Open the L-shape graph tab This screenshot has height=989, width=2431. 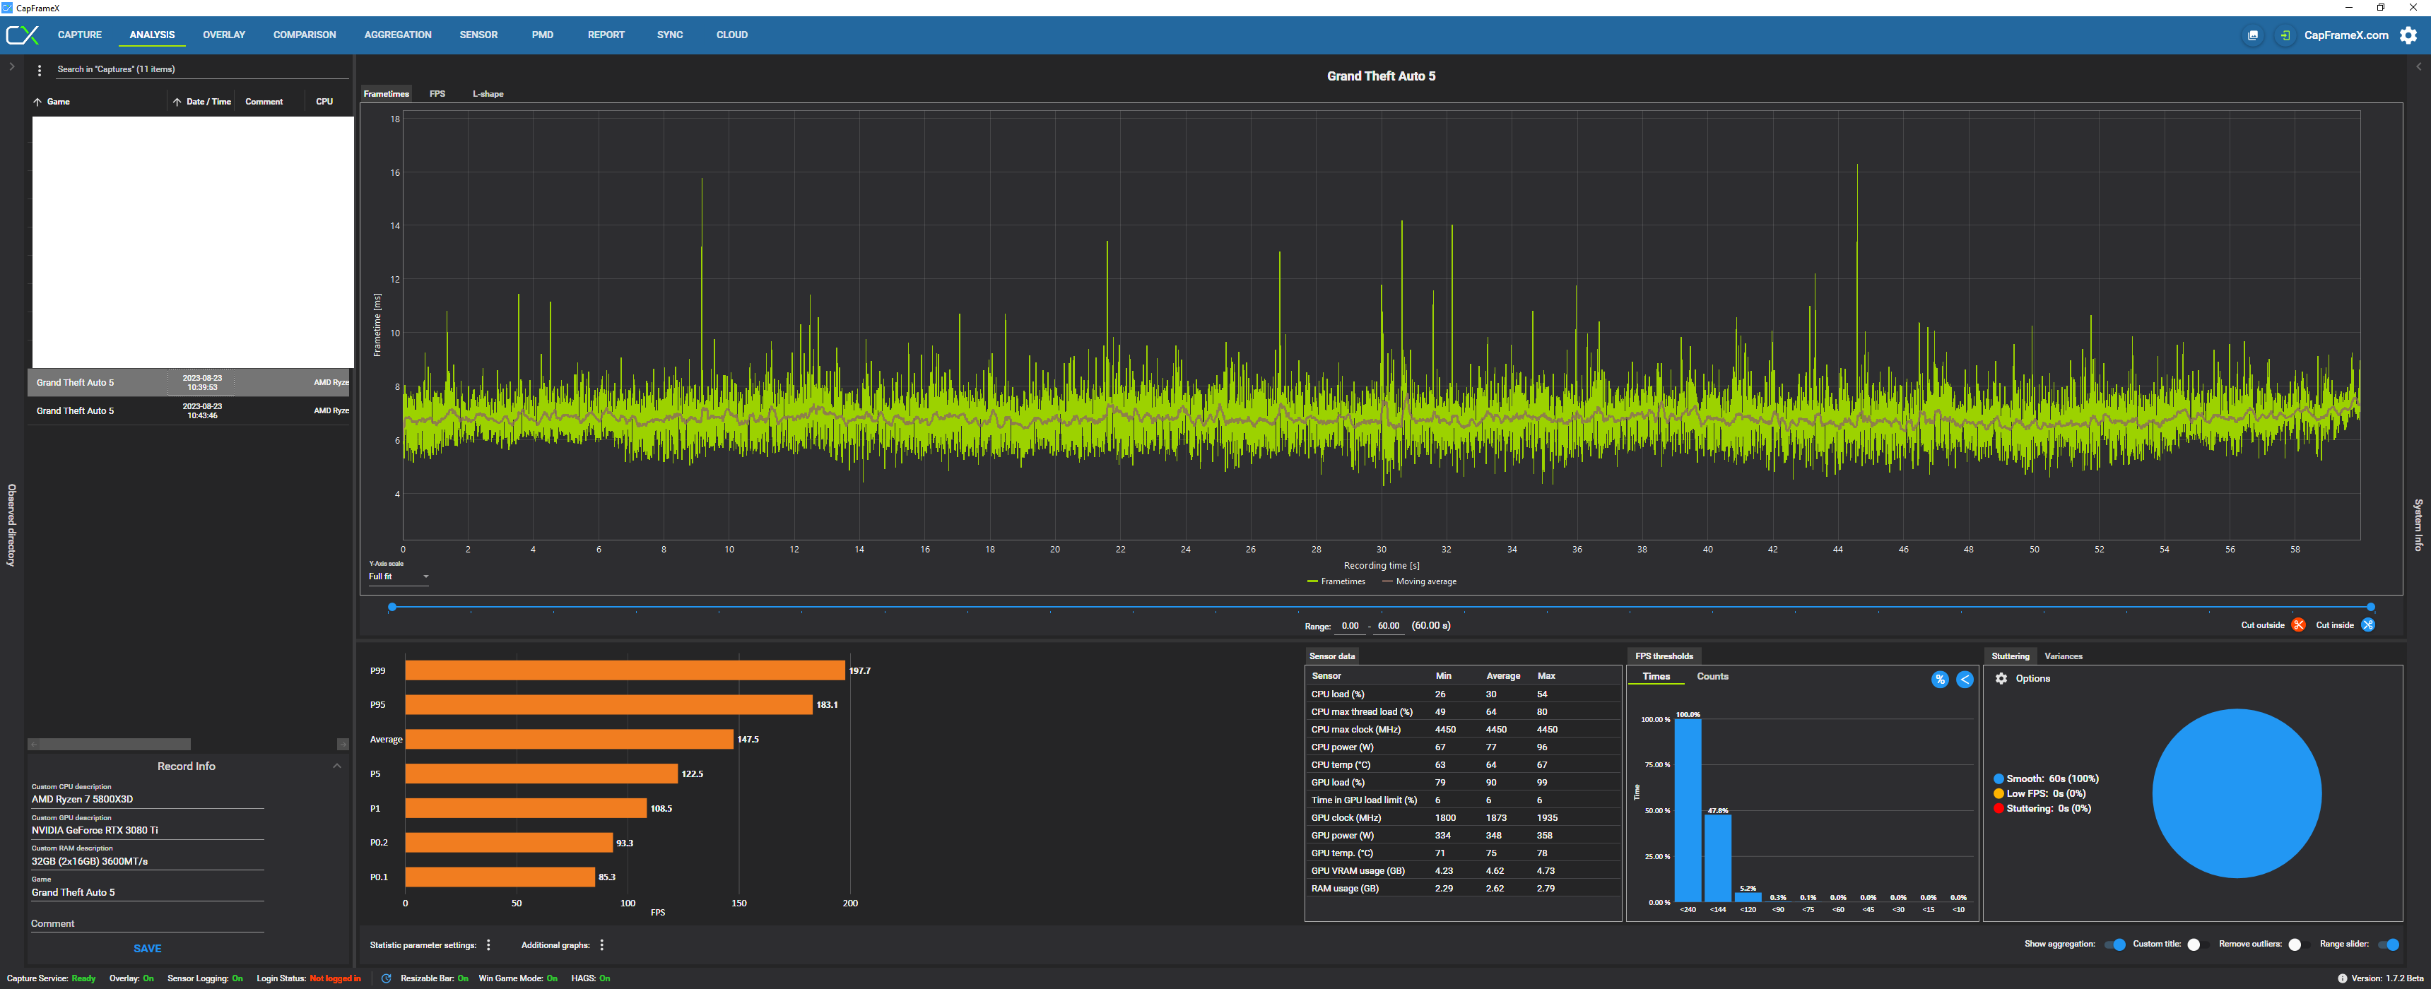[x=488, y=95]
